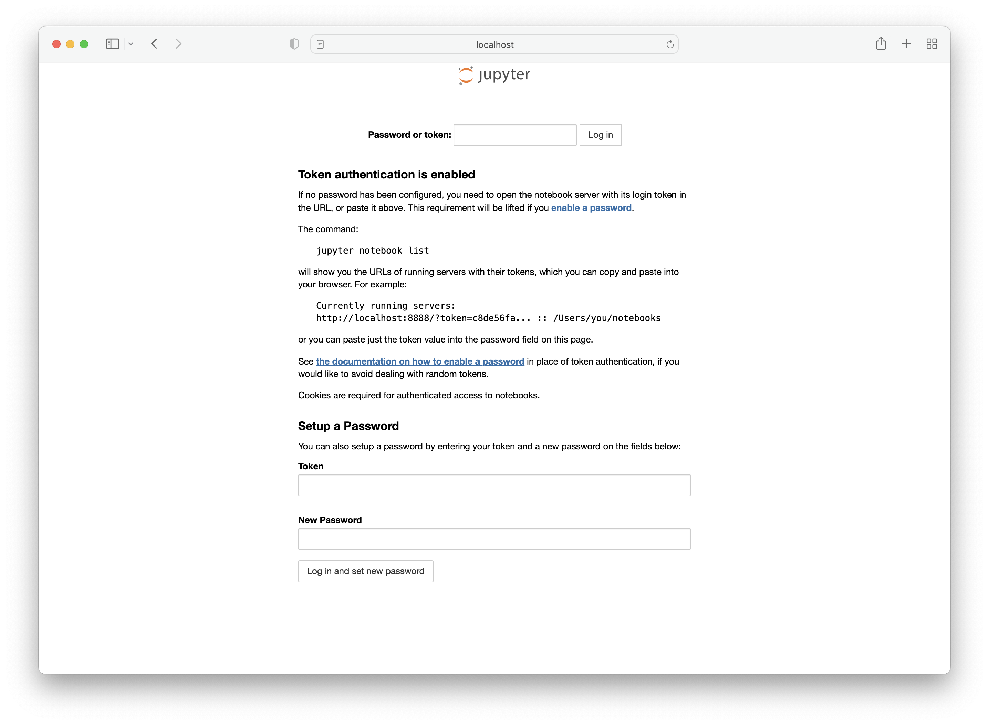Open the privacy shield report icon
The height and width of the screenshot is (725, 989).
point(294,44)
